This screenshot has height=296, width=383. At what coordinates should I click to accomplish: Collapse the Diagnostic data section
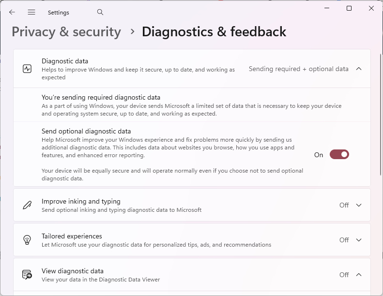[x=359, y=69]
